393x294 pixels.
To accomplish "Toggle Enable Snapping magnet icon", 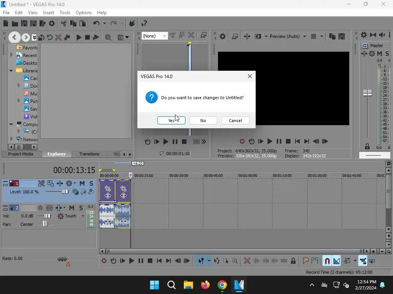I will tap(327, 261).
